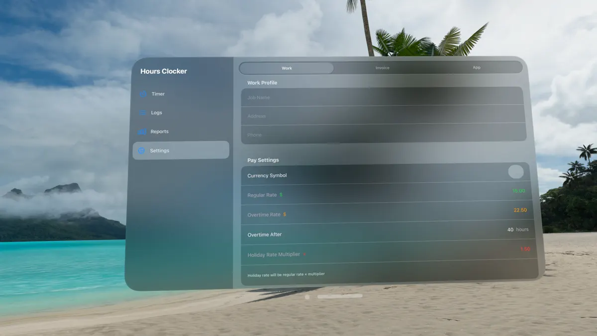This screenshot has width=597, height=336.
Task: Switch to the App tab
Action: [476, 68]
